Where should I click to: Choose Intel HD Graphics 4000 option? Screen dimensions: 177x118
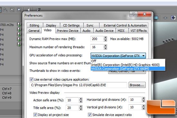(x=128, y=65)
